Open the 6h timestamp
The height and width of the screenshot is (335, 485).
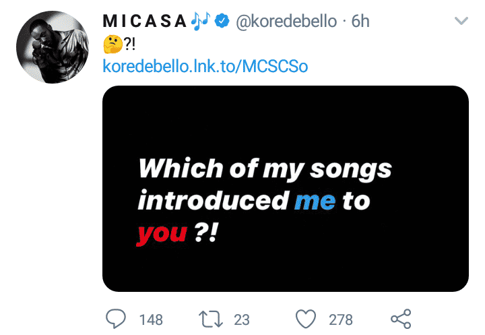(360, 22)
